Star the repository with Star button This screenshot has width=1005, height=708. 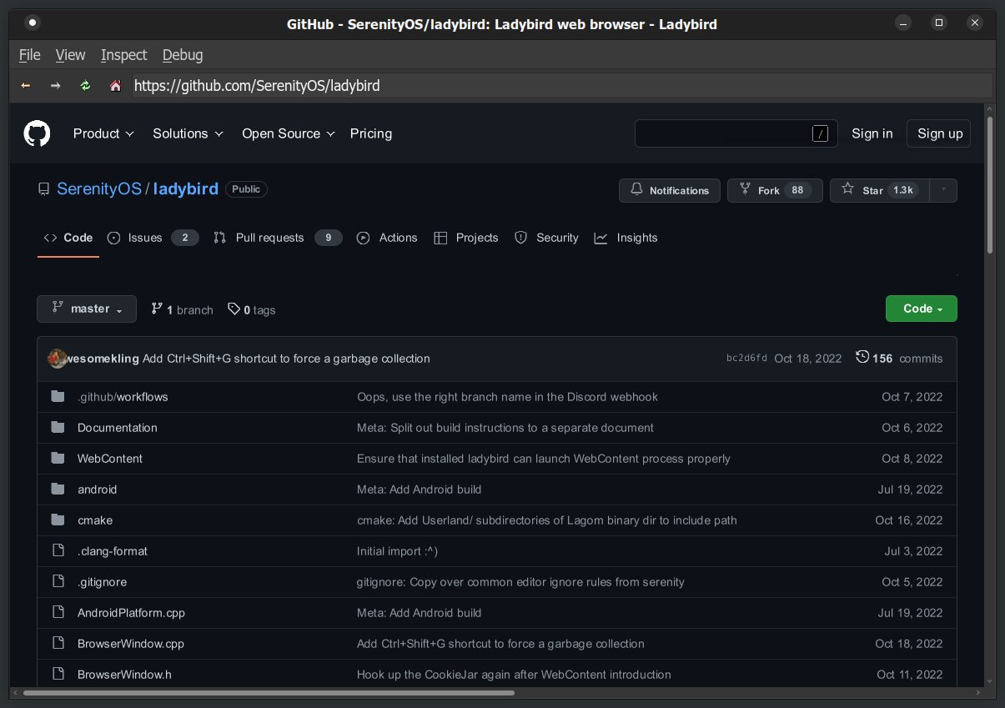(879, 190)
